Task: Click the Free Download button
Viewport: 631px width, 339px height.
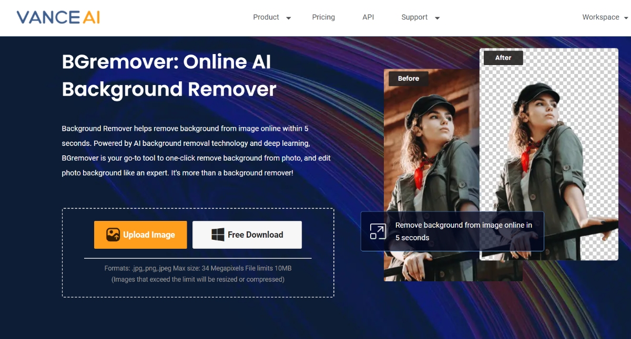Action: [247, 235]
